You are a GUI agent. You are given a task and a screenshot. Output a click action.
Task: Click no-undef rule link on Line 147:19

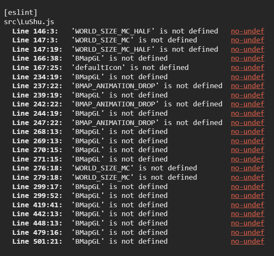tap(248, 50)
